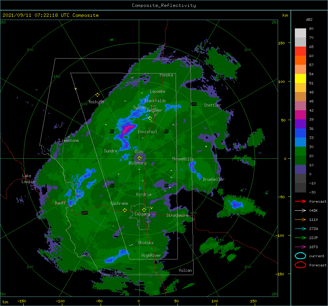Screen dimensions: 328x306
Task: Click the red forecast arrow legend icon
Action: coord(300,201)
